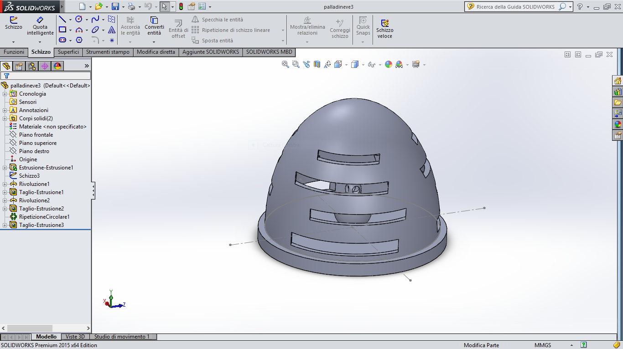Screen dimensions: 623x349
Task: Choose the Polygon sketch tool
Action: pos(79,40)
